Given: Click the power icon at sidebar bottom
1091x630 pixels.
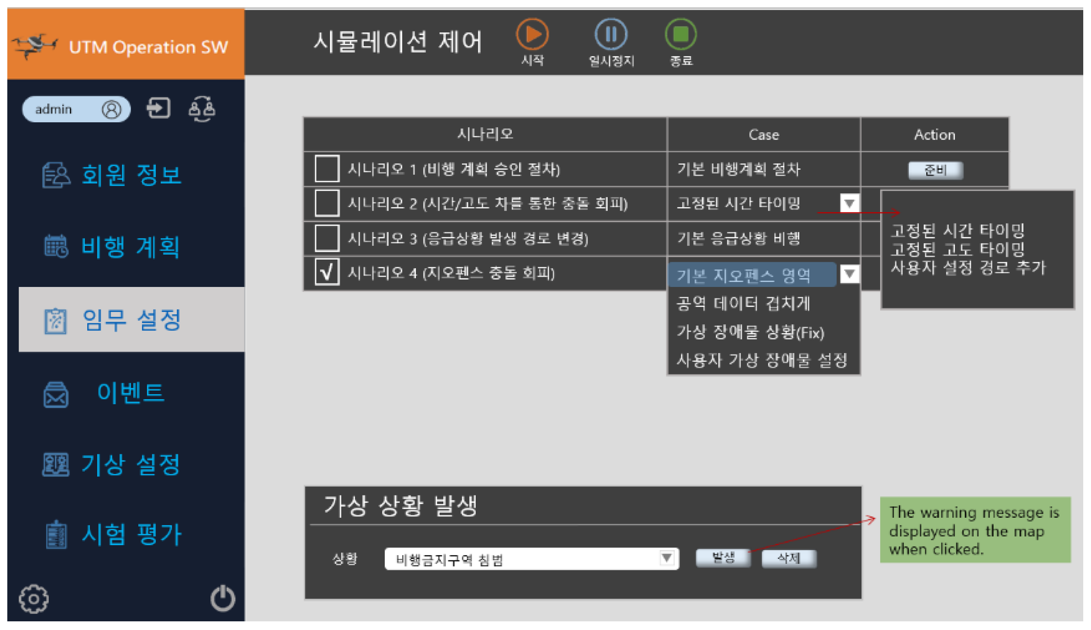Looking at the screenshot, I should 223,598.
